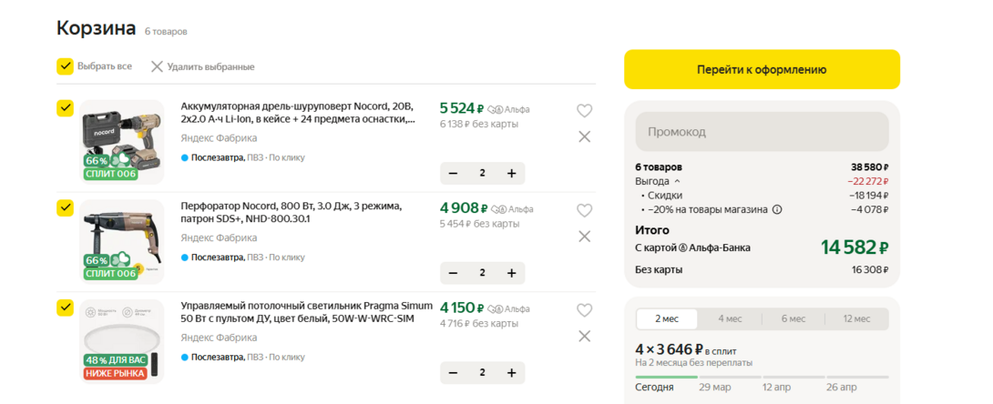Image resolution: width=993 pixels, height=404 pixels.
Task: Collapse the 'Выгода' breakdown chevron
Action: coord(677,181)
